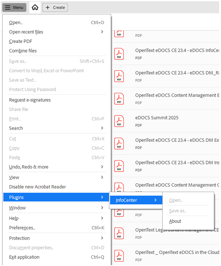221x266 pixels.
Task: Expand the View submenu
Action: (57, 177)
